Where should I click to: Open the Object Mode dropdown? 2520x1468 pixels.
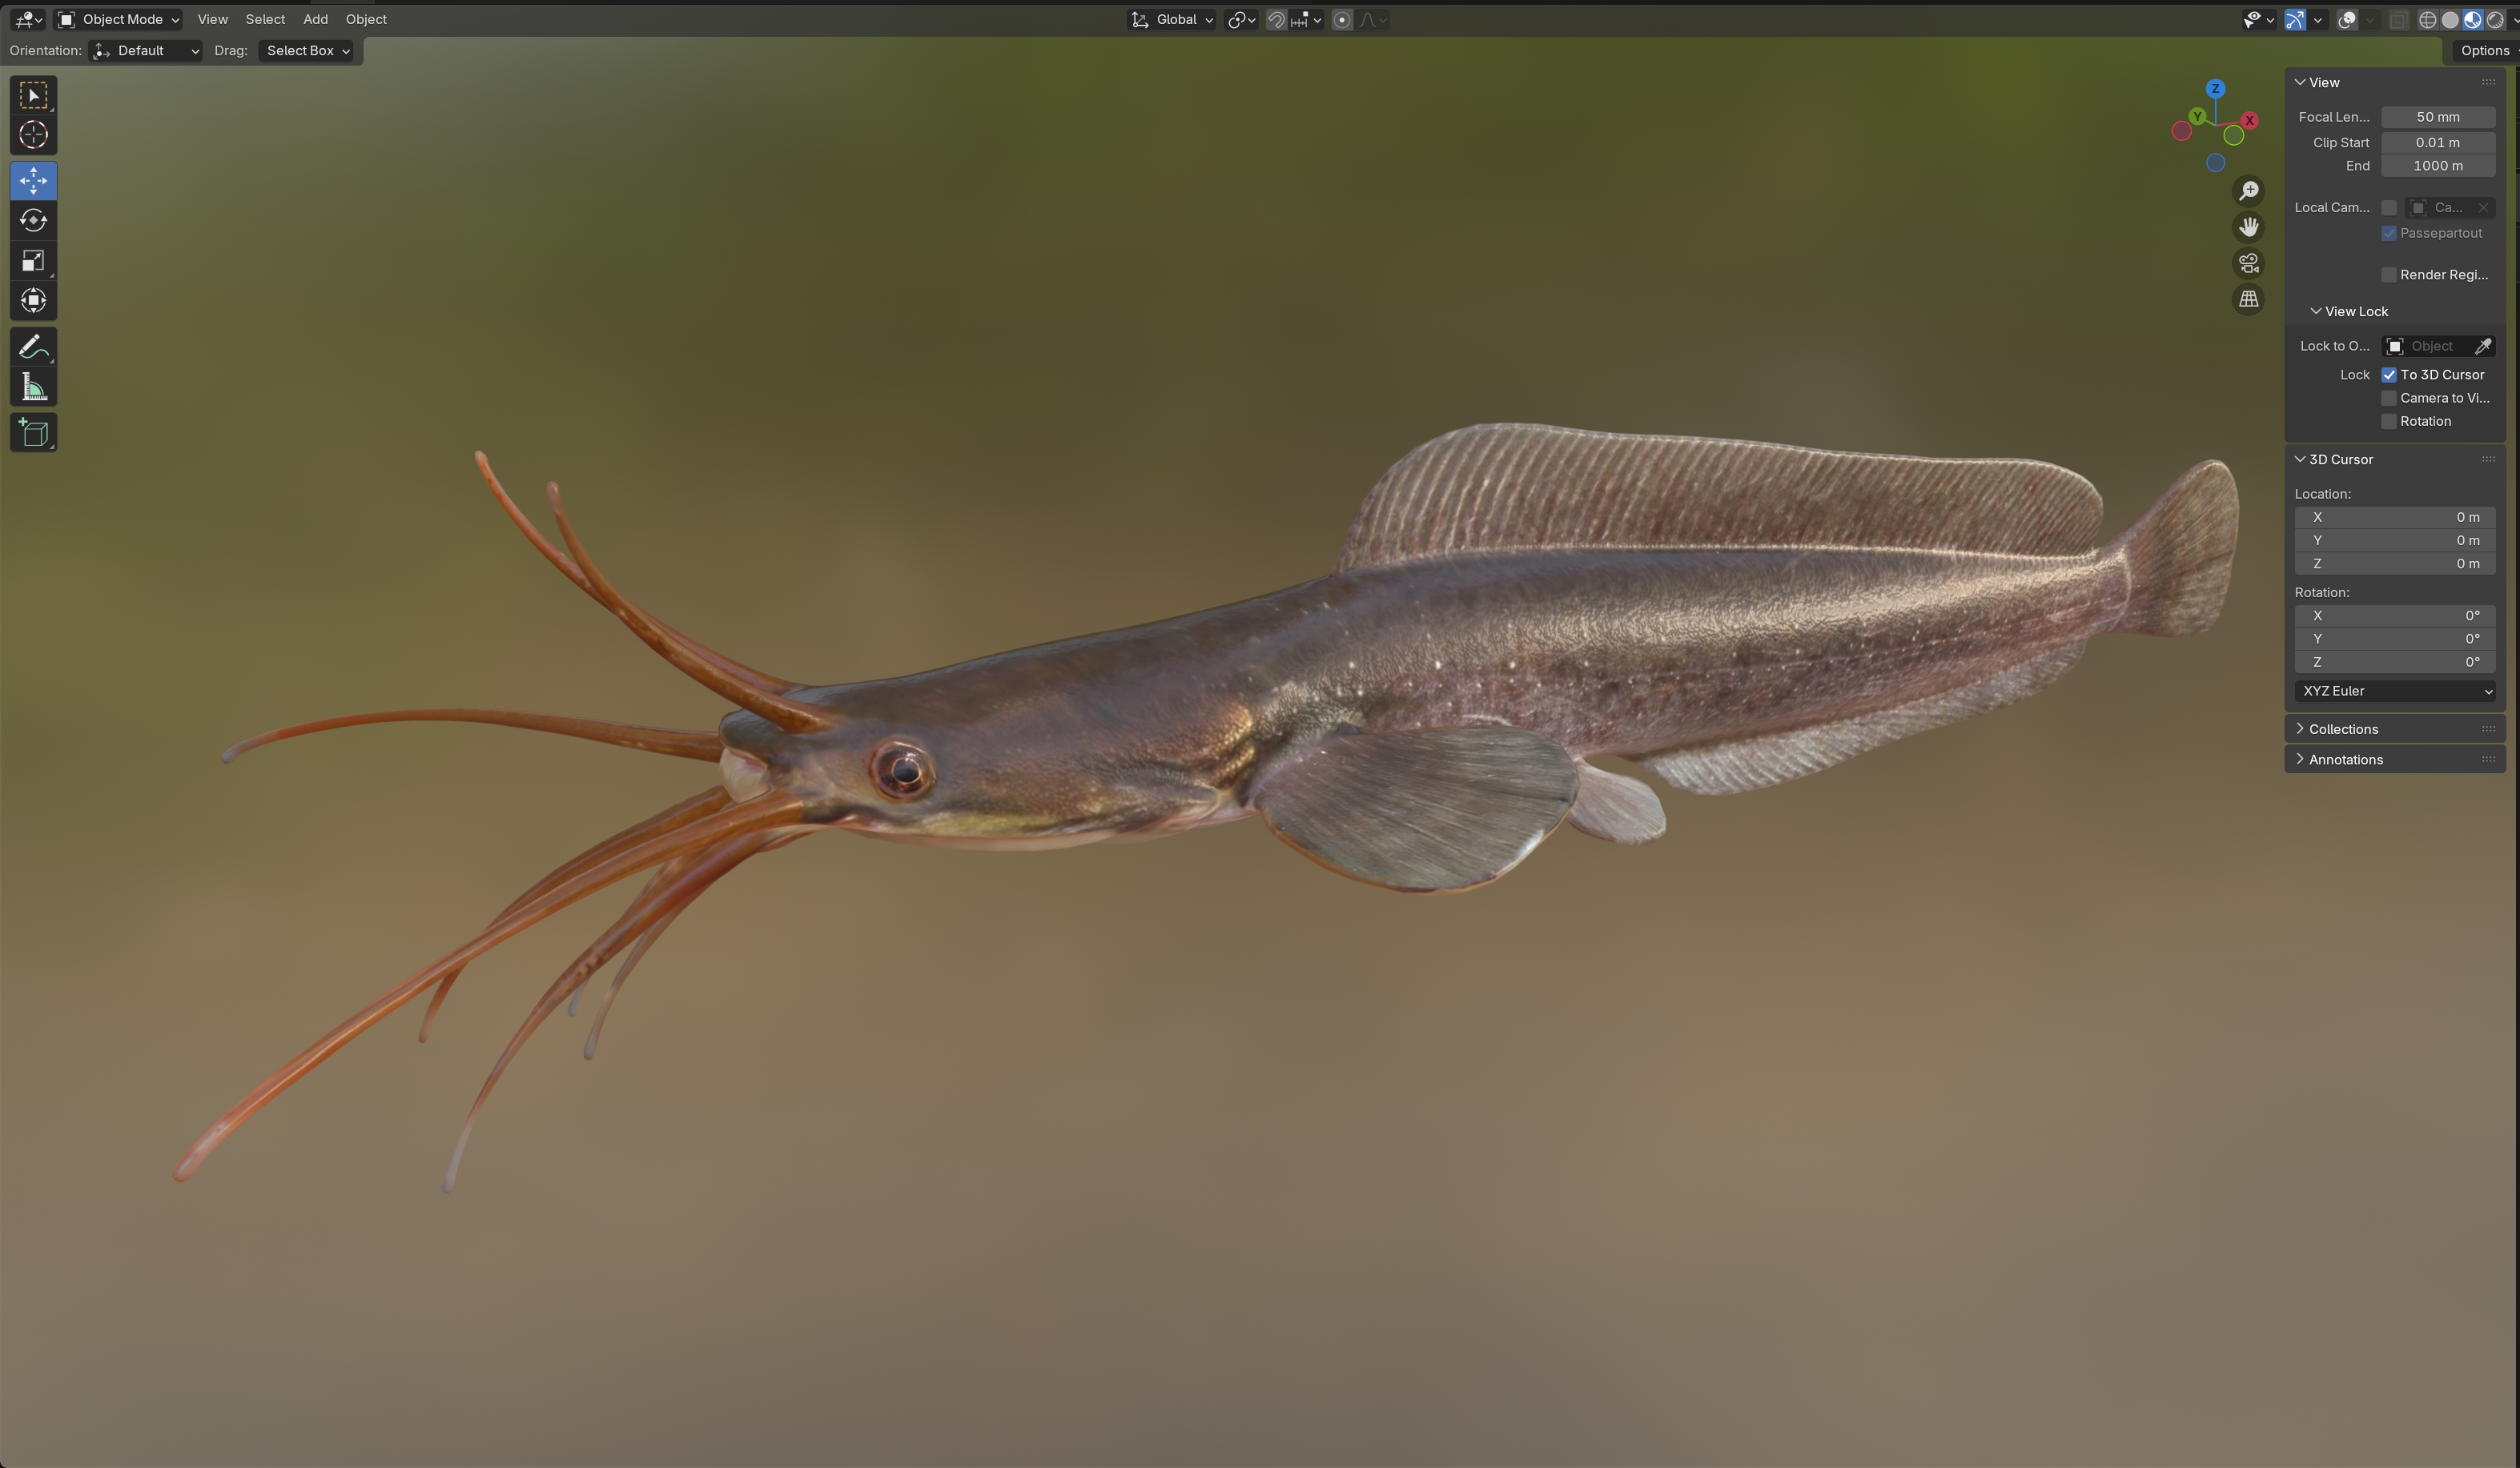(x=119, y=19)
